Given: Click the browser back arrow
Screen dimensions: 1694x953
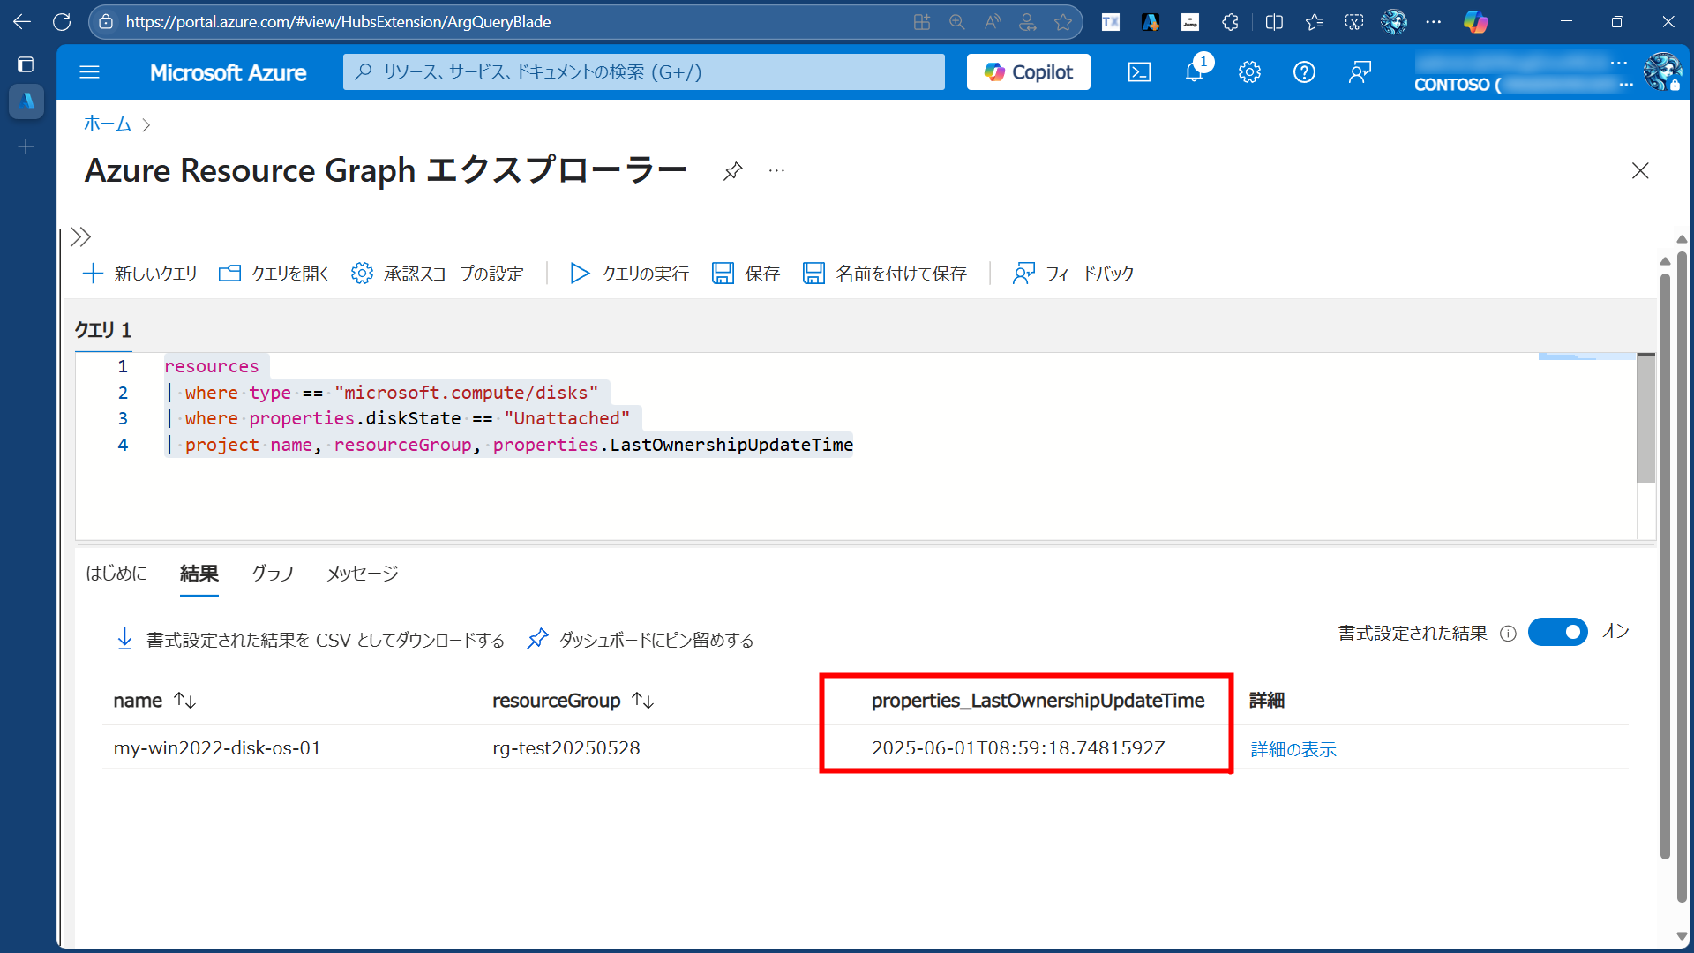Looking at the screenshot, I should [22, 22].
